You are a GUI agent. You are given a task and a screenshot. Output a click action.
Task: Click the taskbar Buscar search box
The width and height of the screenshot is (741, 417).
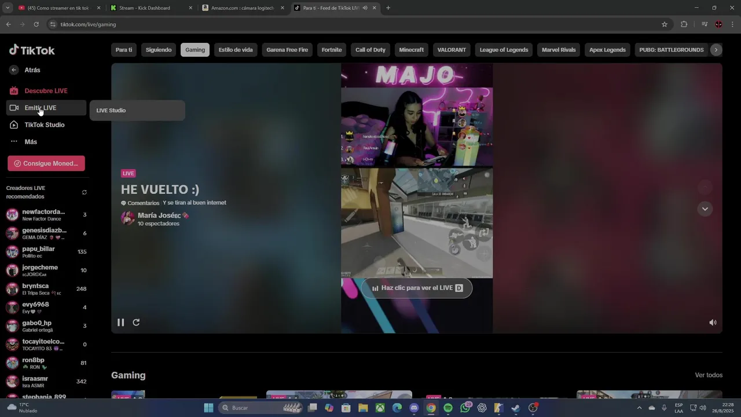click(262, 408)
